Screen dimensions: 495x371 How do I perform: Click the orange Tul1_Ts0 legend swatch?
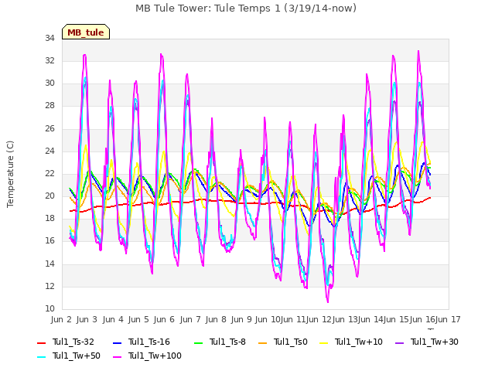[263, 342]
